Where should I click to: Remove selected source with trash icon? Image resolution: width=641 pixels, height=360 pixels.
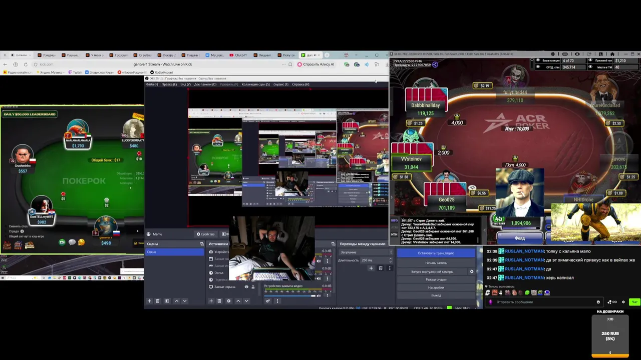point(219,301)
